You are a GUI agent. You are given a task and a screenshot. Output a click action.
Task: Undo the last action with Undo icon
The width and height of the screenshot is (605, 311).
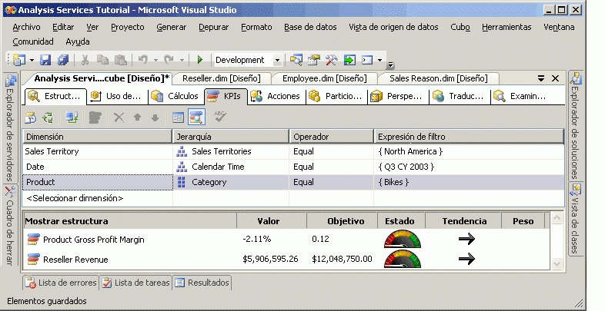[143, 60]
